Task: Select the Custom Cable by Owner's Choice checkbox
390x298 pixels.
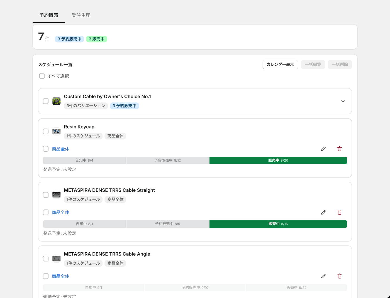Action: point(46,101)
